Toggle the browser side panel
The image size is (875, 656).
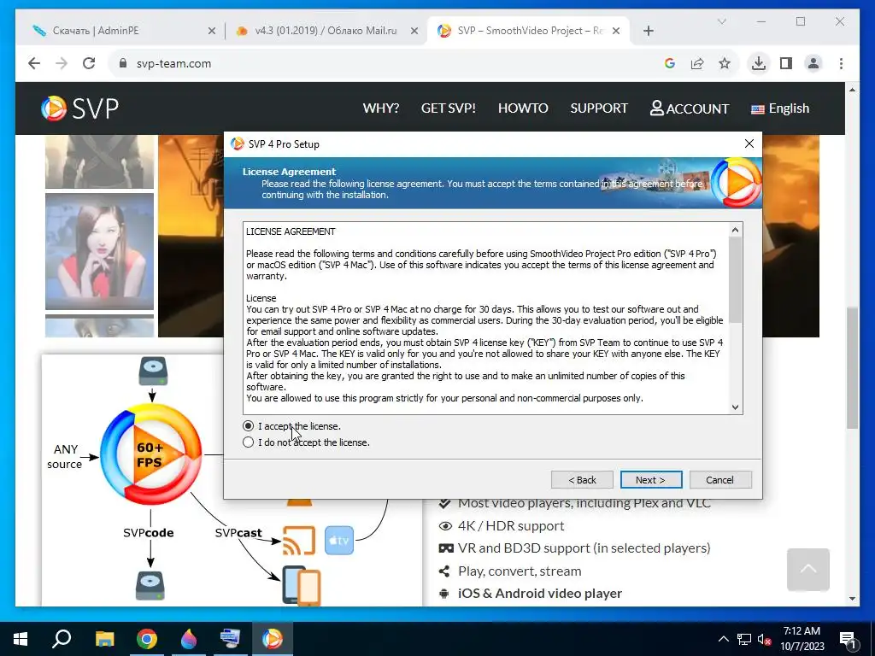786,63
